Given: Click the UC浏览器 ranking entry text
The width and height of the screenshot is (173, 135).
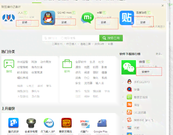Looking at the screenshot, I should point(140,113).
